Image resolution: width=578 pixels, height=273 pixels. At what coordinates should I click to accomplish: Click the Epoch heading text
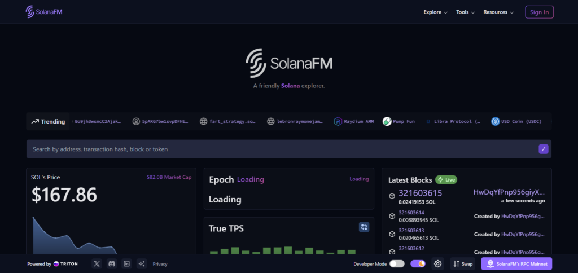pyautogui.click(x=221, y=180)
